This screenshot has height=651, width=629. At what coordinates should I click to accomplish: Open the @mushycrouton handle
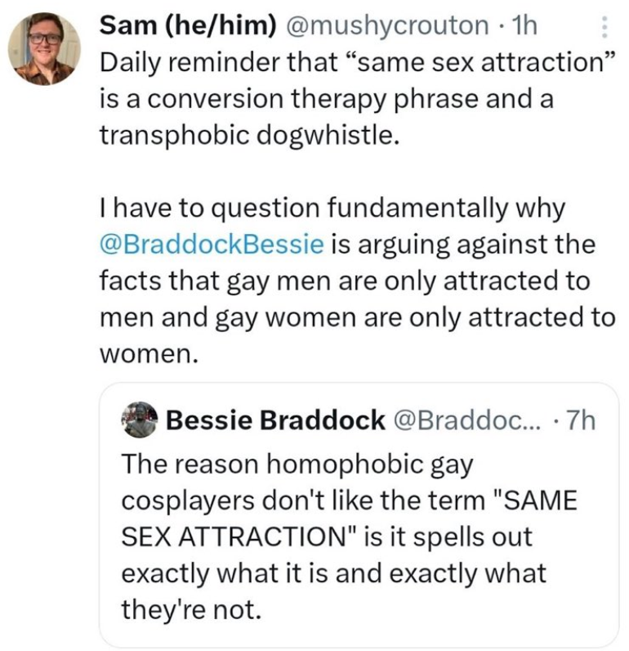(x=386, y=25)
